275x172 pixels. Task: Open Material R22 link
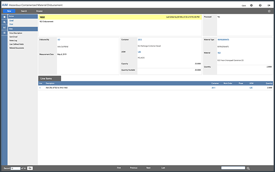click(219, 53)
